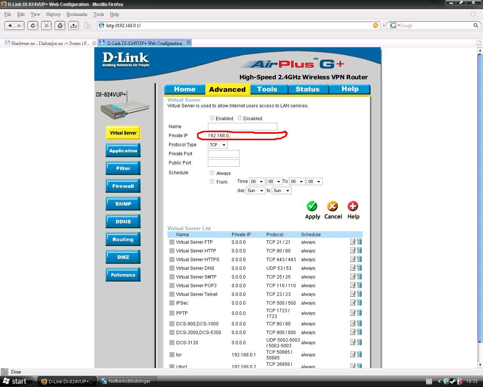Image resolution: width=483 pixels, height=387 pixels.
Task: Open the end day Sun dropdown
Action: pyautogui.click(x=281, y=190)
